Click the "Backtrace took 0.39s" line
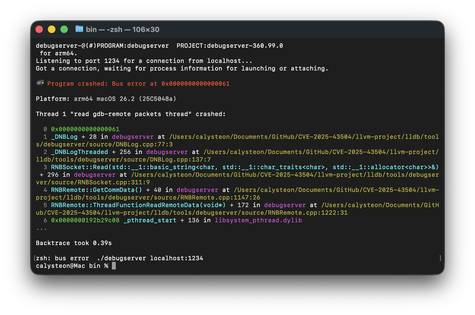The height and width of the screenshot is (315, 475). pos(74,243)
